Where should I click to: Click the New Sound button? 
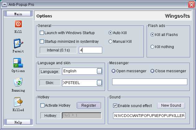coord(171,105)
